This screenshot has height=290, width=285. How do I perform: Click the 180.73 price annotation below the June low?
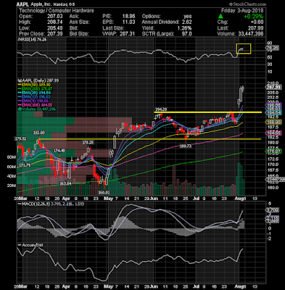point(186,146)
